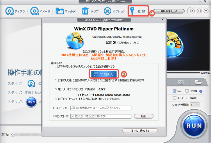Open DVD disc source (ディスク)
This screenshot has height=143, width=211.
15,11
